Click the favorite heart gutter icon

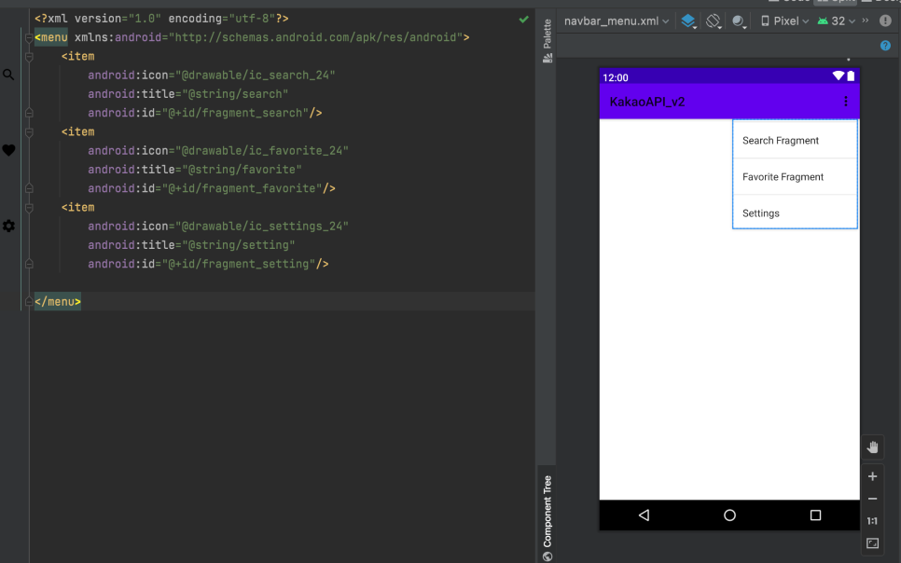(x=8, y=150)
